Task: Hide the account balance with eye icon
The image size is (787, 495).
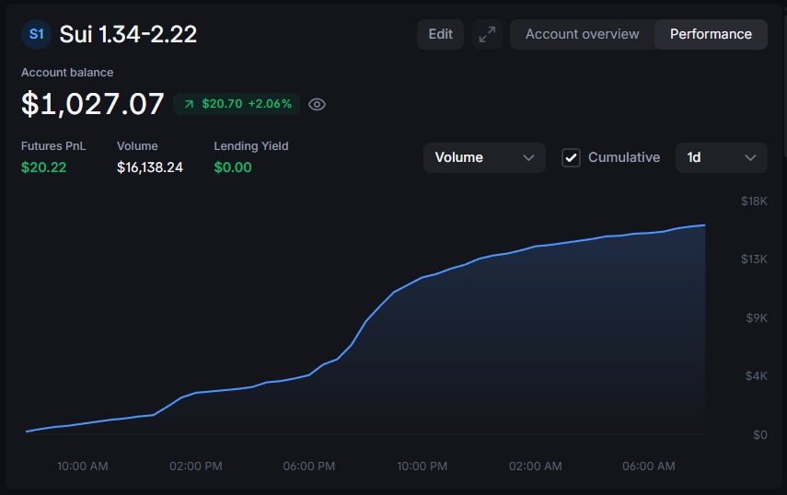Action: pos(317,104)
